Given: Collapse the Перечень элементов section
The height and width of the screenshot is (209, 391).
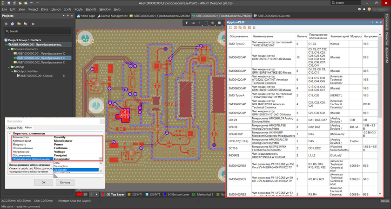Looking at the screenshot, I should (x=9, y=133).
